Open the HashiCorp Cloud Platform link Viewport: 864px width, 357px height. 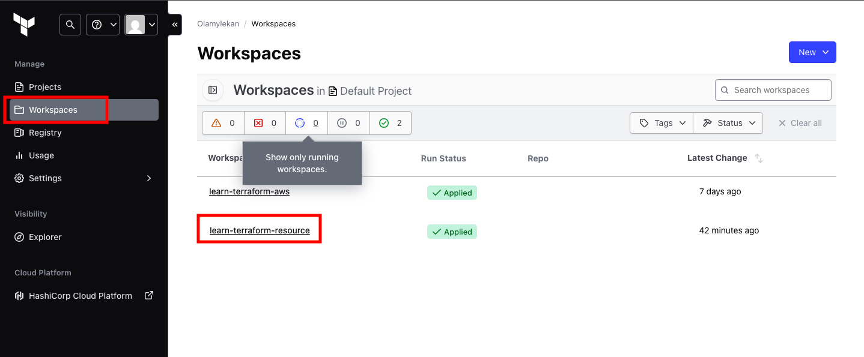[84, 296]
